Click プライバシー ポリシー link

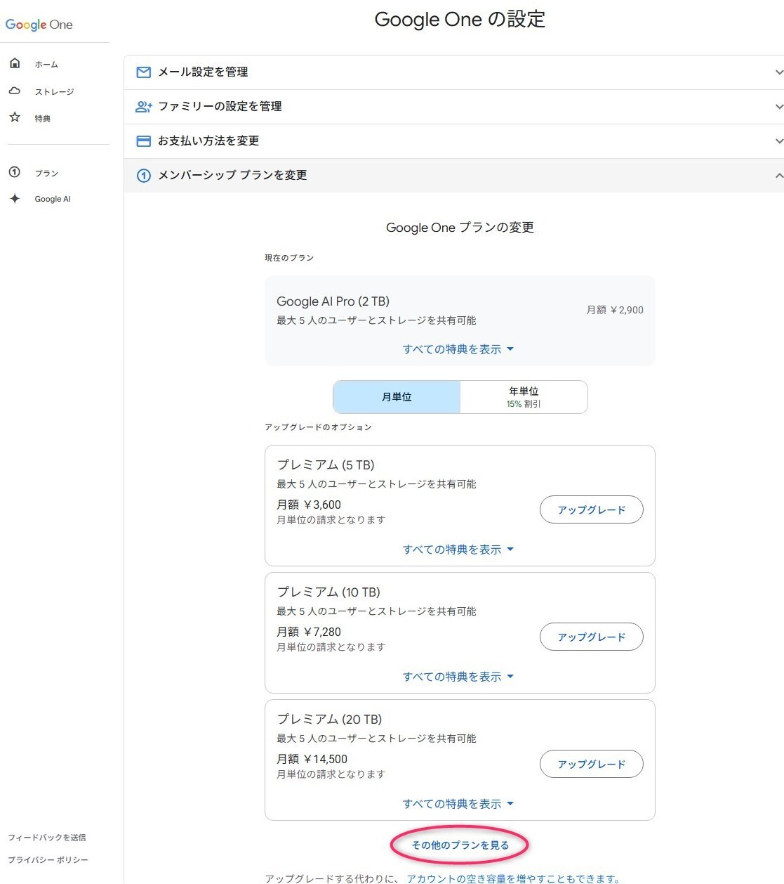[48, 860]
